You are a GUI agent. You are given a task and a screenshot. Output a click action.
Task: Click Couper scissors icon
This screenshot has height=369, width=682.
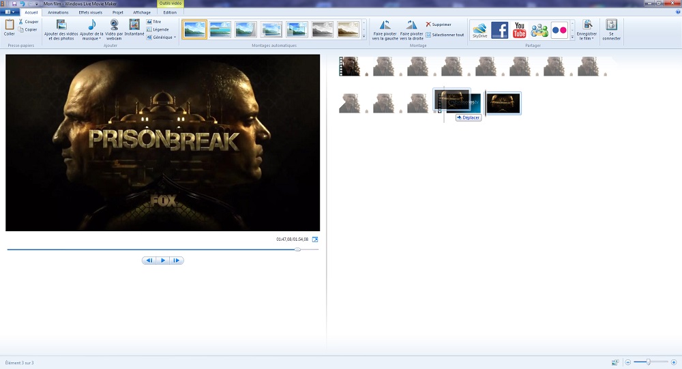(21, 21)
